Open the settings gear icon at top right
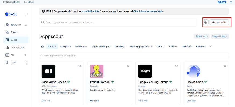This screenshot has height=107, width=235. pos(231,2)
